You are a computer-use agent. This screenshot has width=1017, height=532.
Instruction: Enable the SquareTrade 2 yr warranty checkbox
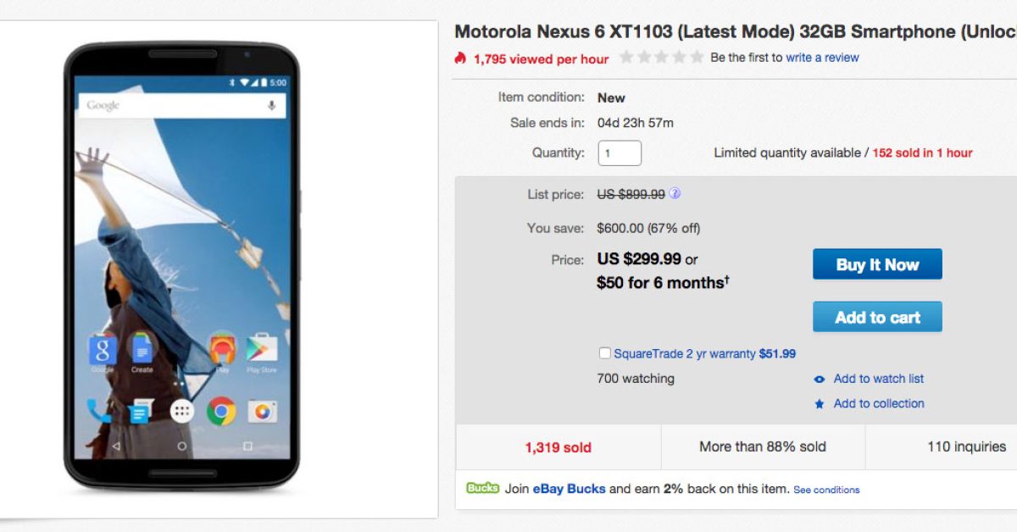click(605, 353)
